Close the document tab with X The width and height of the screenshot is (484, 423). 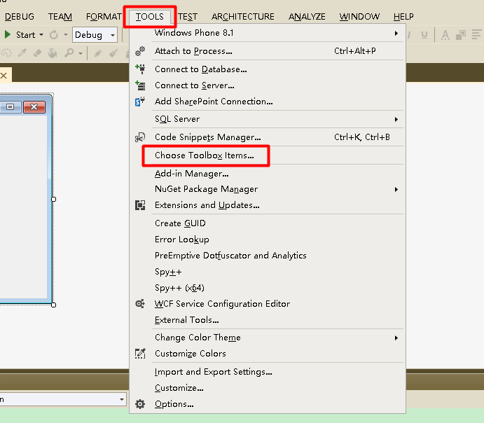[x=4, y=75]
